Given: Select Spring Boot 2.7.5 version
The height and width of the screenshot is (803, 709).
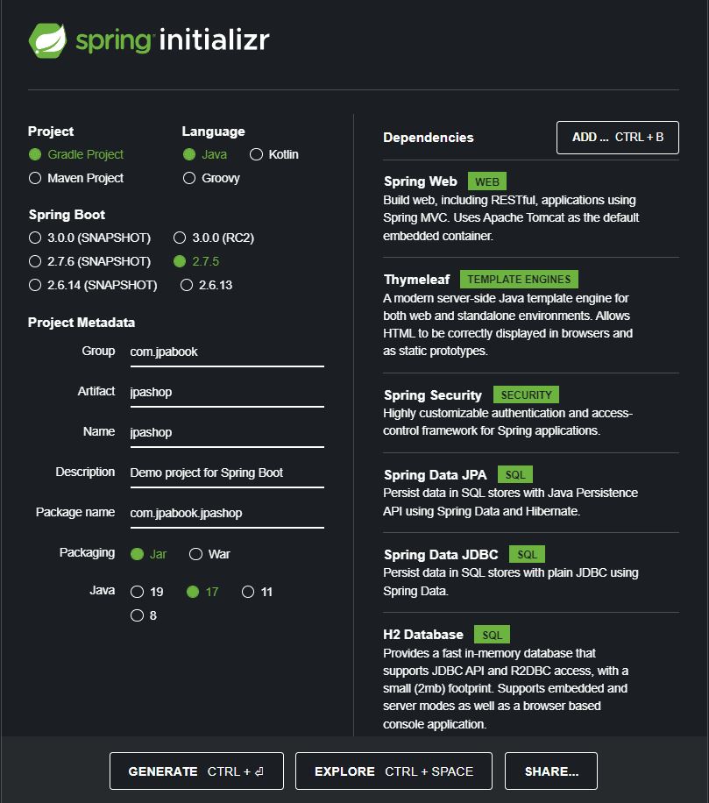Looking at the screenshot, I should pyautogui.click(x=180, y=261).
